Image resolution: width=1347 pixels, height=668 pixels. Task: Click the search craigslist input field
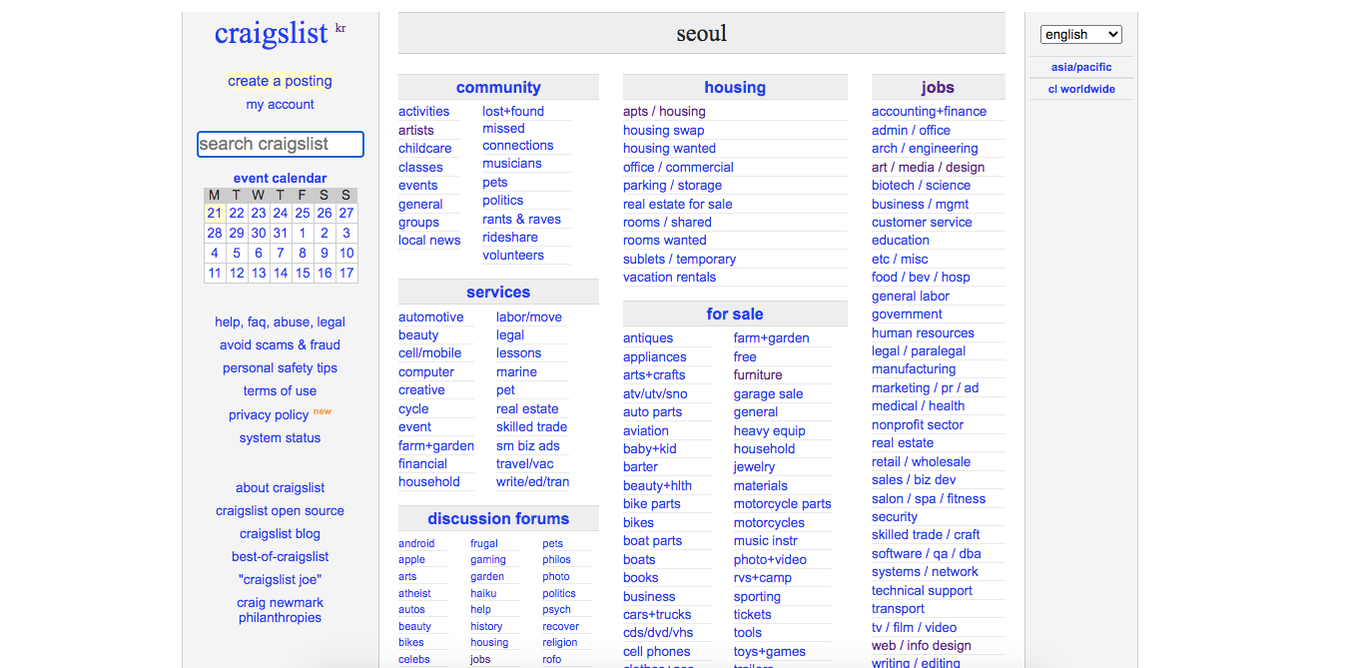click(x=281, y=144)
